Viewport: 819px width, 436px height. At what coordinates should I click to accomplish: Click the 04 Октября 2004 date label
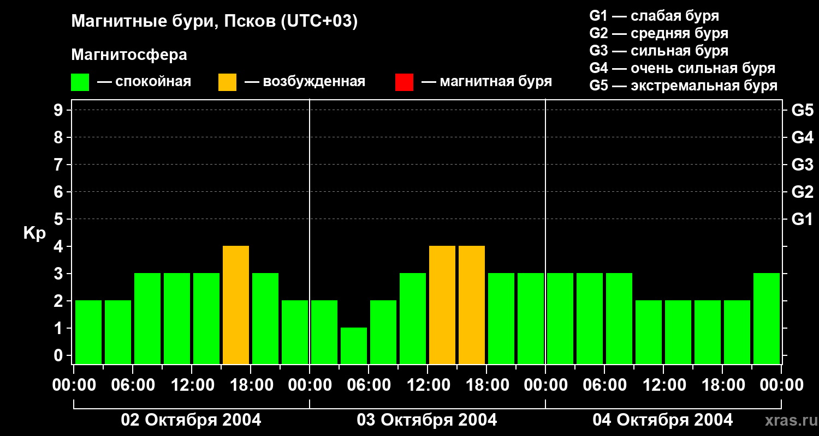coord(663,420)
